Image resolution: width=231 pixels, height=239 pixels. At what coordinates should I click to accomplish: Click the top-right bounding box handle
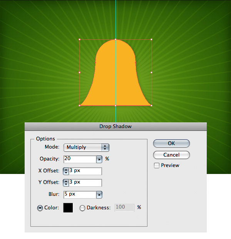(151, 40)
